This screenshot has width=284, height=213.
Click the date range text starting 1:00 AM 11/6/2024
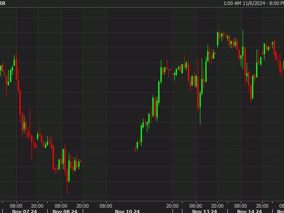(254, 3)
